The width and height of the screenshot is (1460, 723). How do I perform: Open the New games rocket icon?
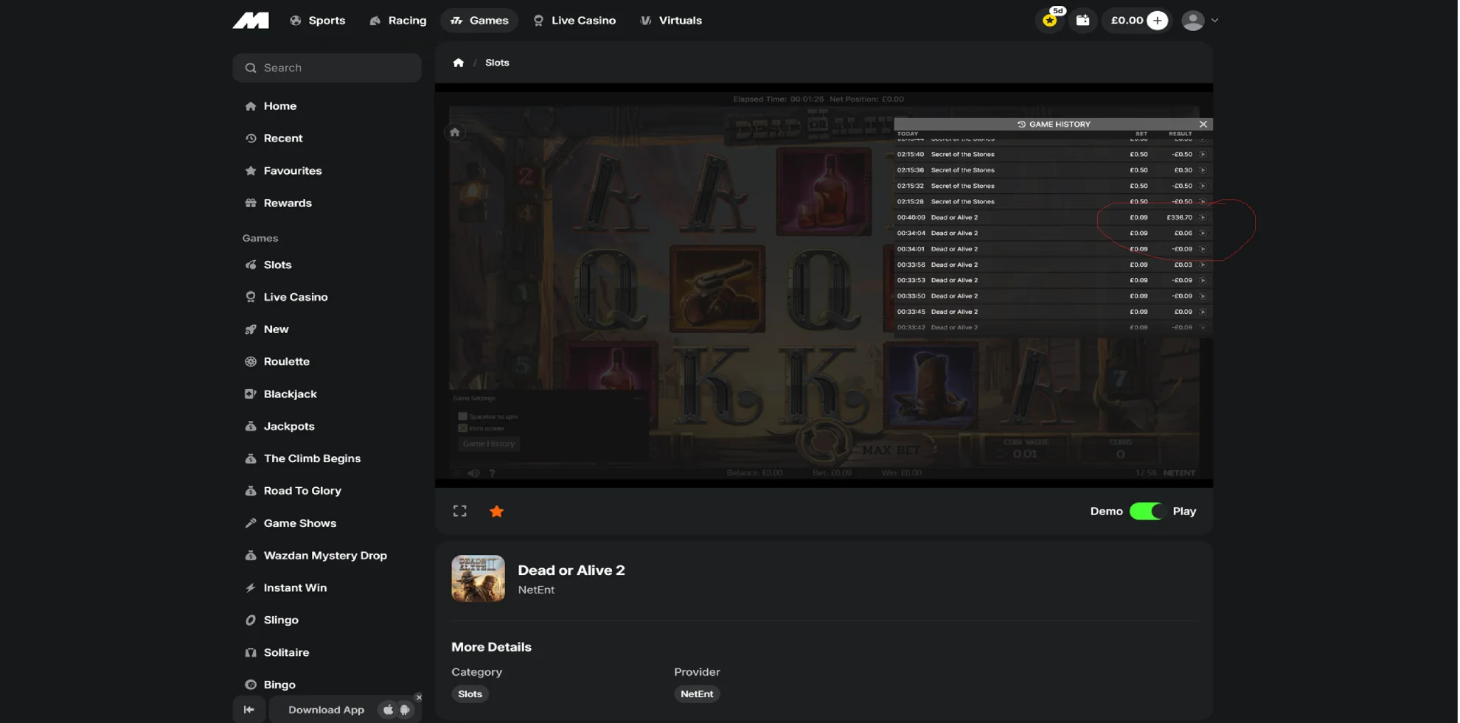(x=251, y=329)
